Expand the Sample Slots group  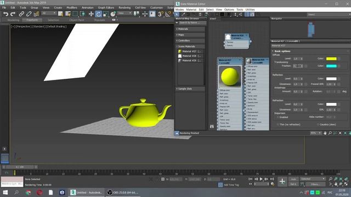click(x=190, y=89)
